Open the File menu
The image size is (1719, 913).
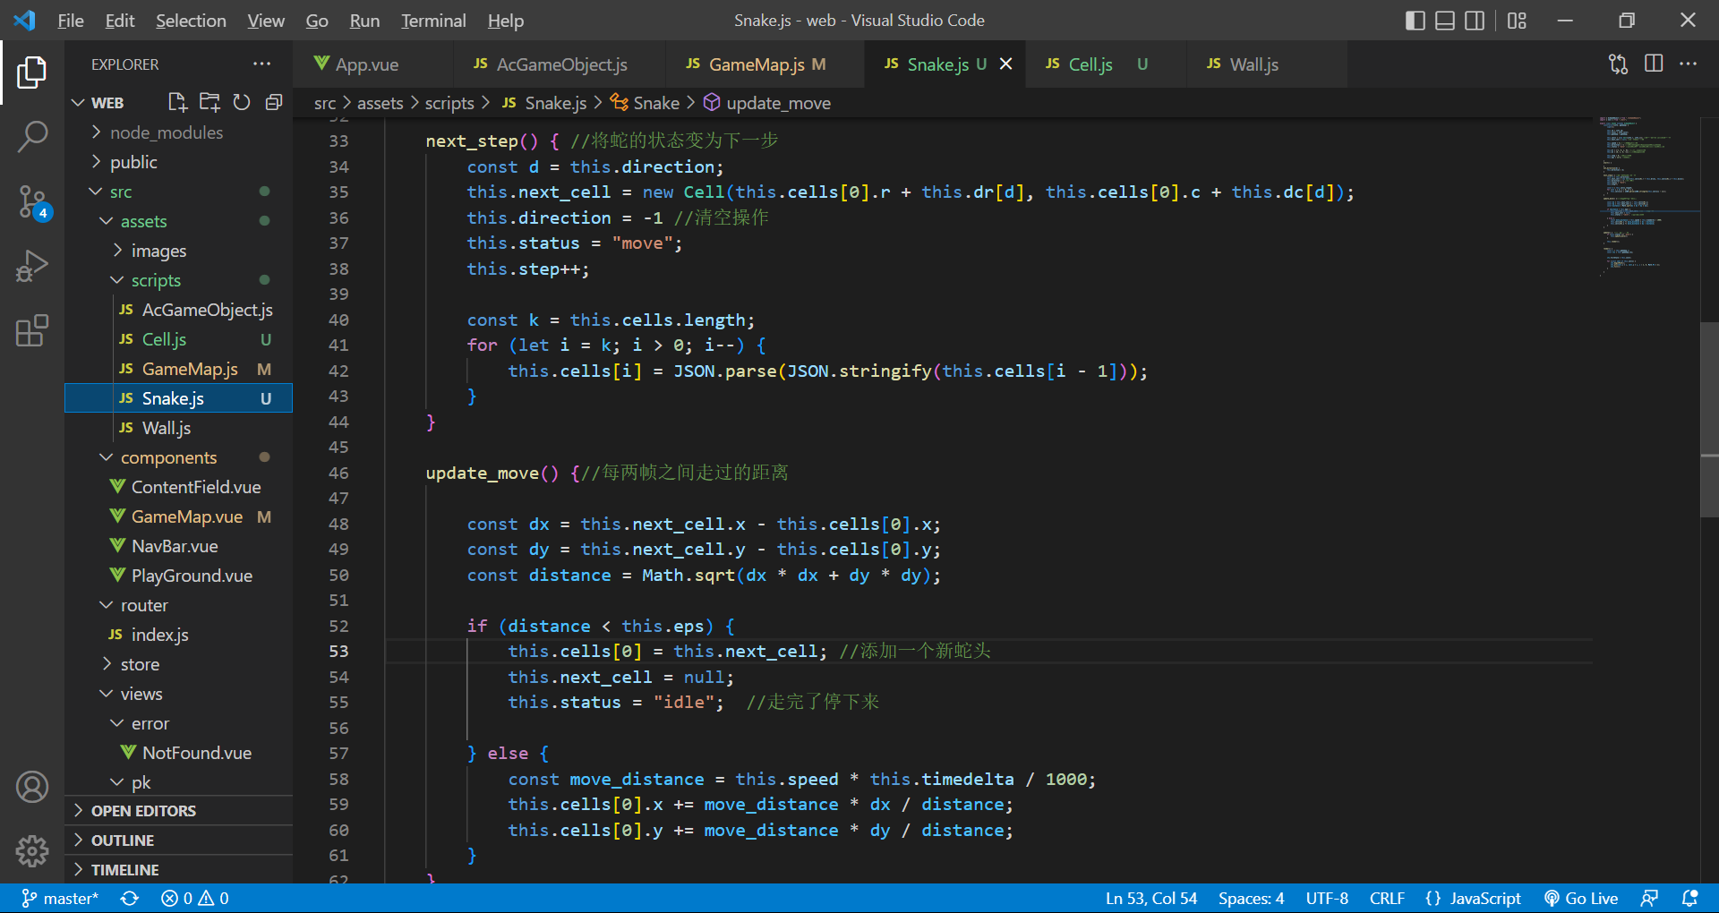[x=70, y=20]
